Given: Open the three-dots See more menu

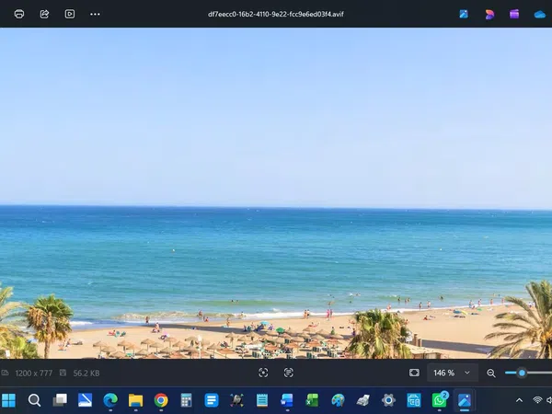Looking at the screenshot, I should pyautogui.click(x=95, y=14).
